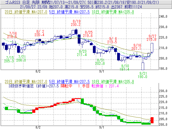Click the 190.0 upper chart axis label
Viewport: 172px width, 131px height.
click(x=163, y=69)
